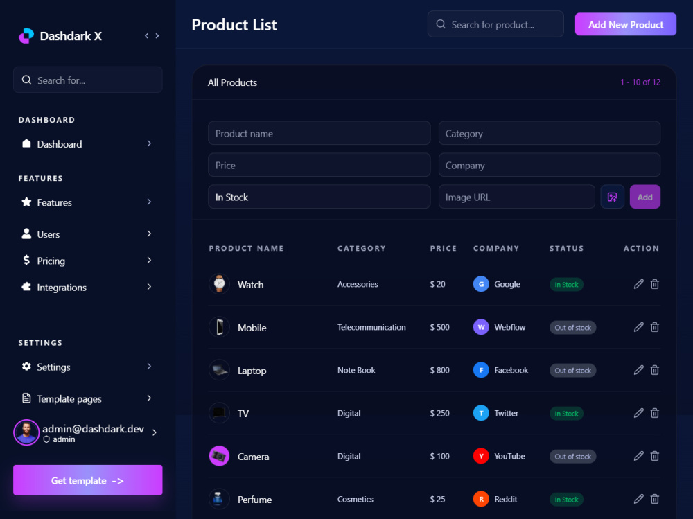Click the Dashdark X logo icon

[26, 36]
